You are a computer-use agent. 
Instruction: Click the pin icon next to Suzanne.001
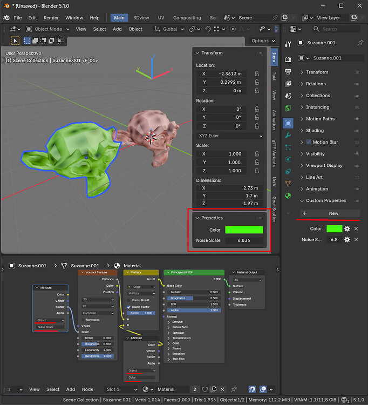tap(360, 43)
